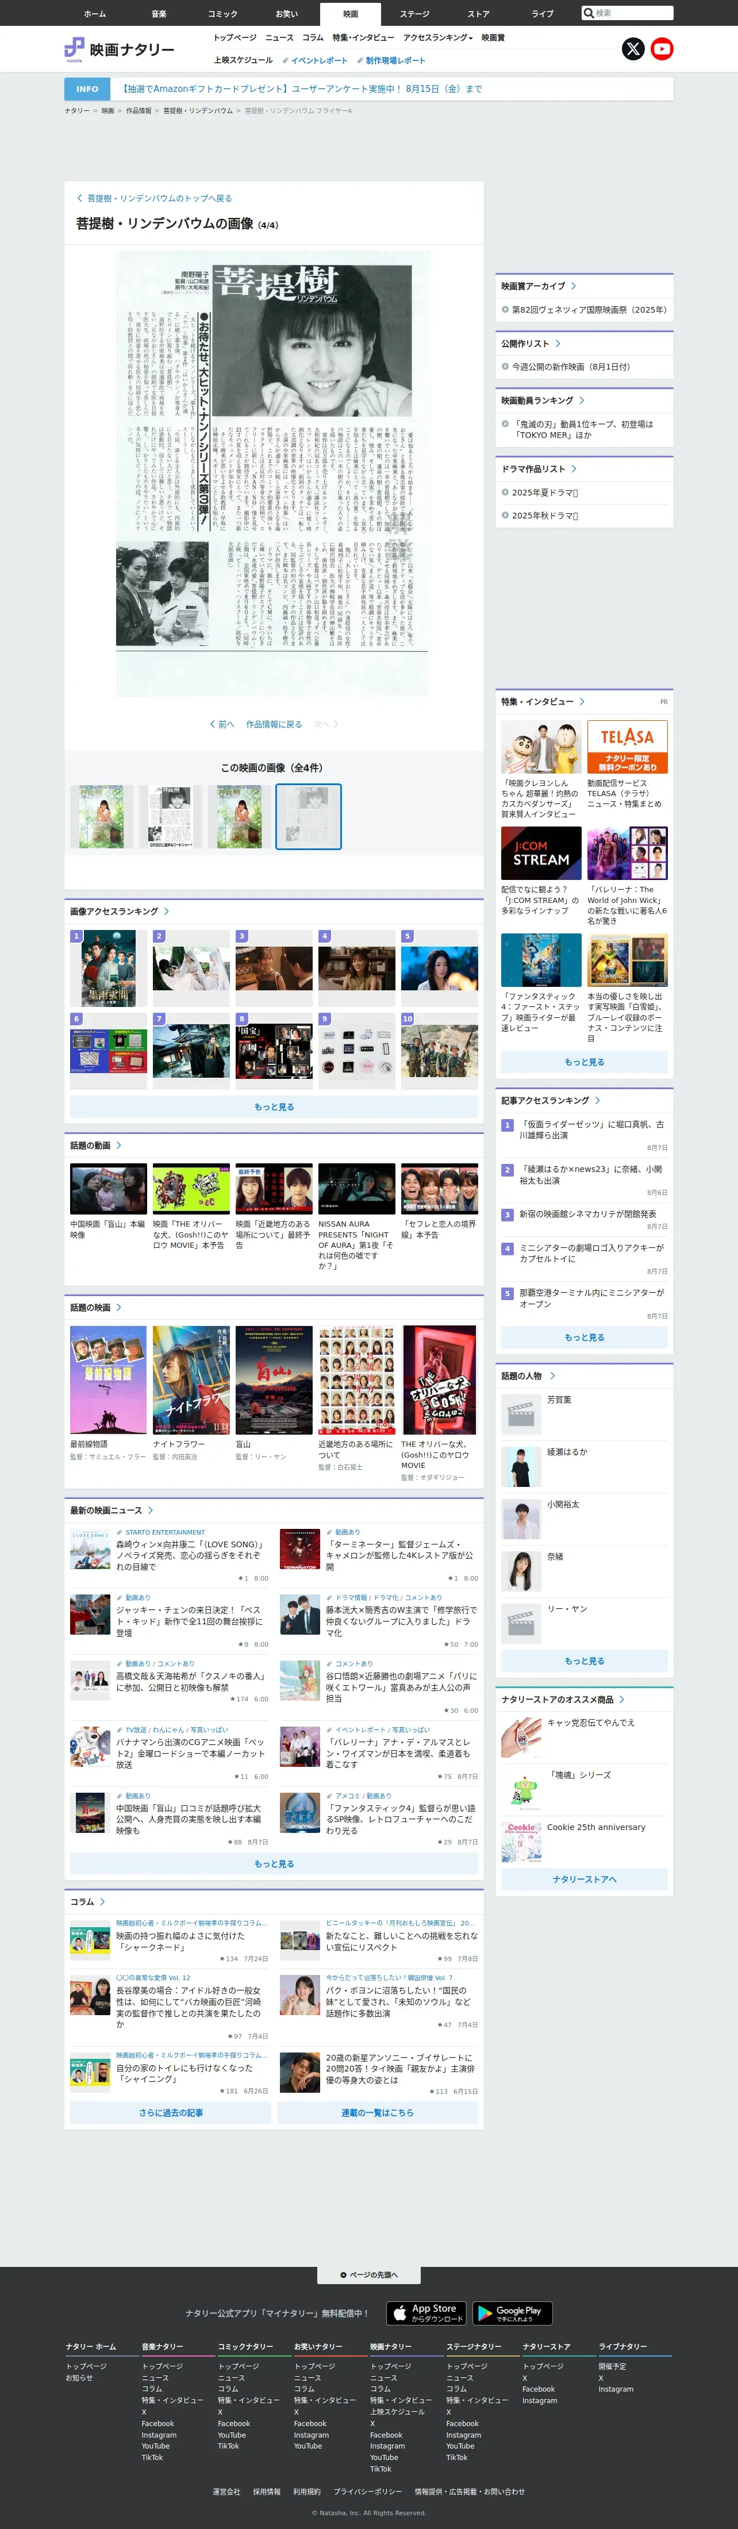
Task: Click 連載の一覧はこちら in コラム
Action: pos(378,2113)
